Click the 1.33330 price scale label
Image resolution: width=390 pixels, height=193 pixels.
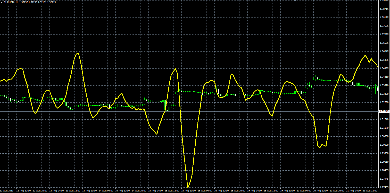[x=384, y=94]
